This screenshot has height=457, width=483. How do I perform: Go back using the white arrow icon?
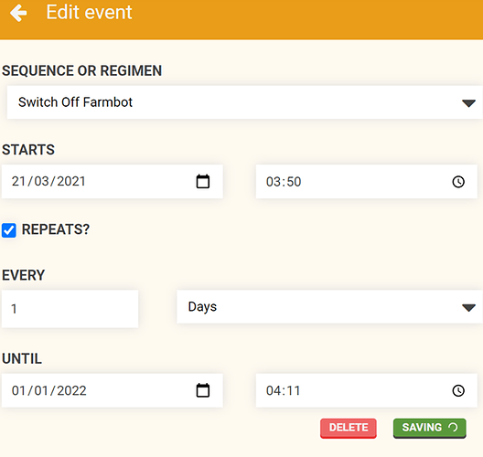tap(18, 13)
